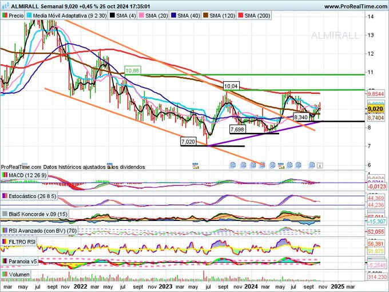This screenshot has width=389, height=292.
Task: Select the 10,86 resistance level label
Action: pos(133,70)
